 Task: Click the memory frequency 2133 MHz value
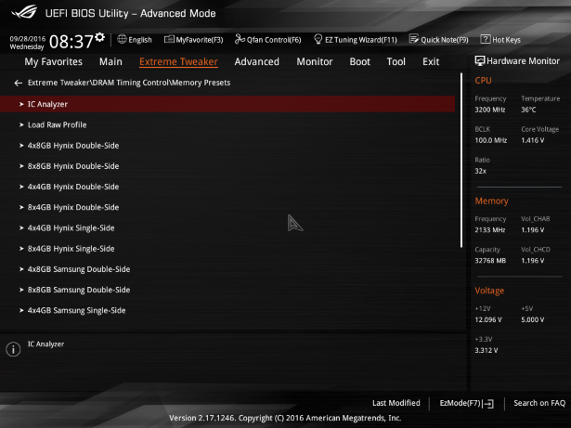coord(490,230)
